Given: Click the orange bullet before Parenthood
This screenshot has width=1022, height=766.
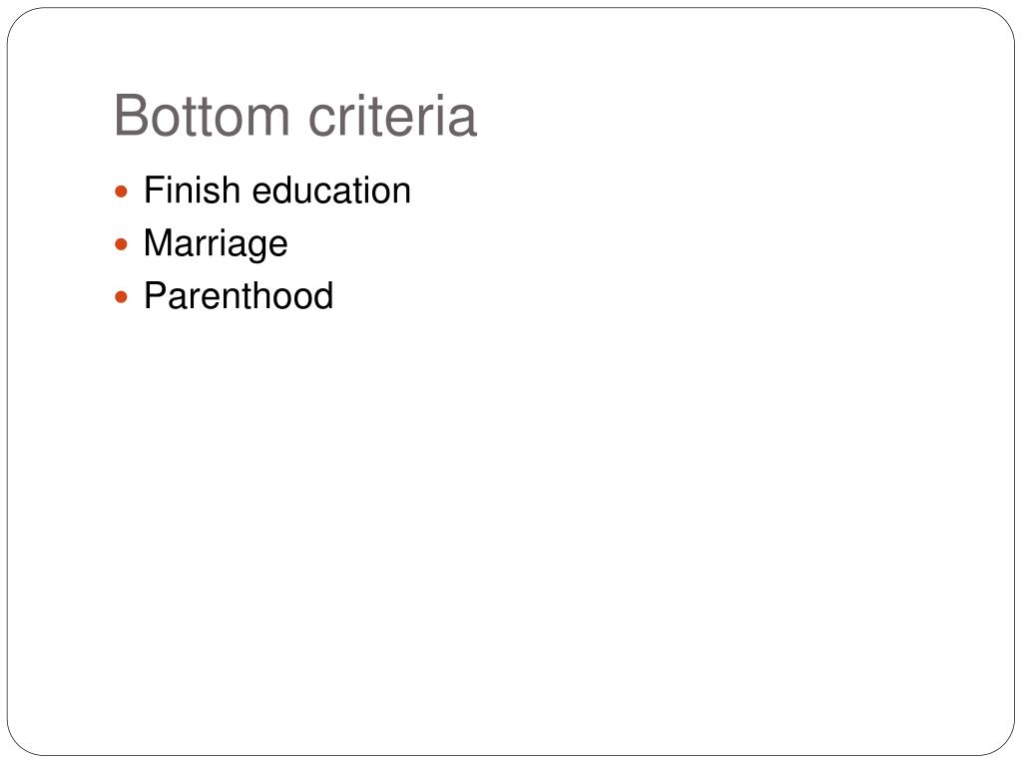Looking at the screenshot, I should (121, 297).
